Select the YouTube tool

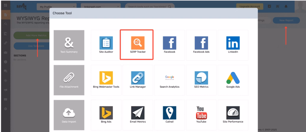[201, 114]
